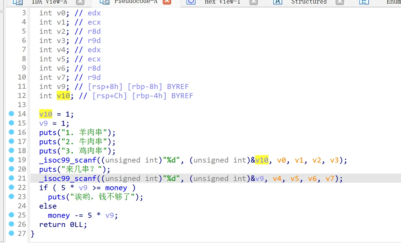Click v9 in 'int v9;' declaration line 11
Screen dimensions: 401x243
click(61, 86)
